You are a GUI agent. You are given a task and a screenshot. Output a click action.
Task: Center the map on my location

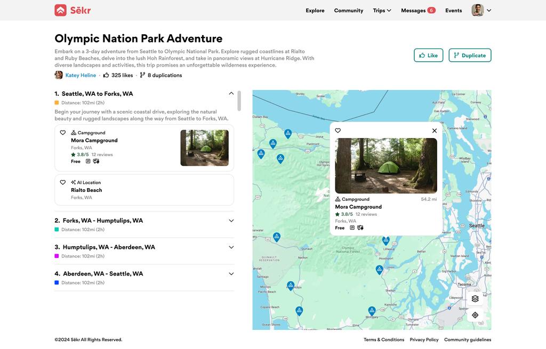point(475,315)
